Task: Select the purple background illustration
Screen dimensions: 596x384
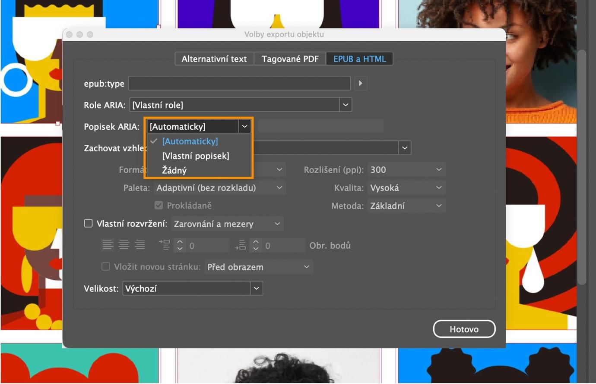Action: click(x=279, y=14)
